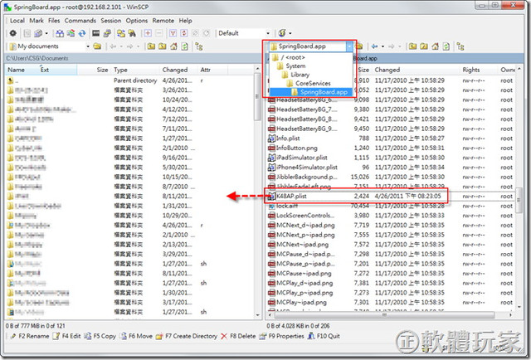
Task: Click the Invert Selection icon
Action: pyautogui.click(x=184, y=33)
